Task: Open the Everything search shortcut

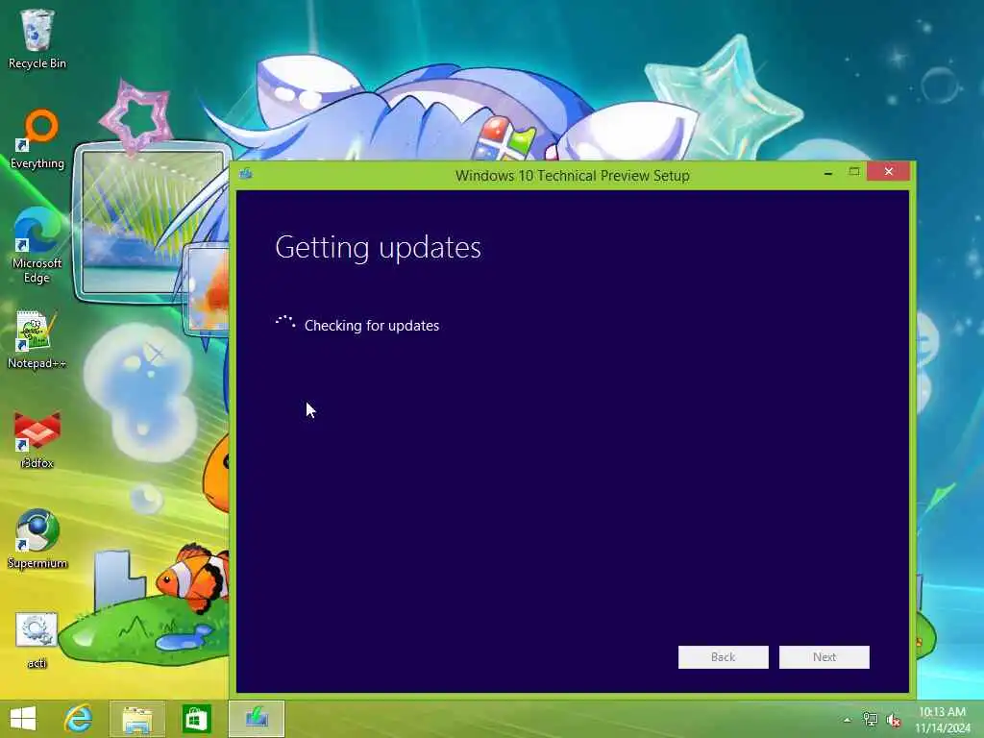Action: click(x=37, y=139)
